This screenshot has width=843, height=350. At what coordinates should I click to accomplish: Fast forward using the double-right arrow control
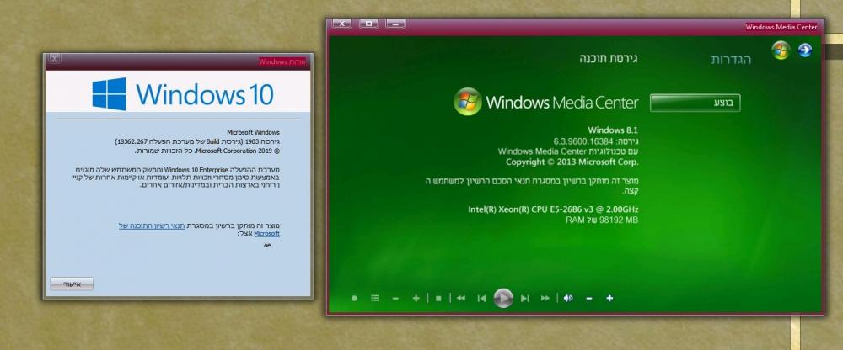pos(545,299)
